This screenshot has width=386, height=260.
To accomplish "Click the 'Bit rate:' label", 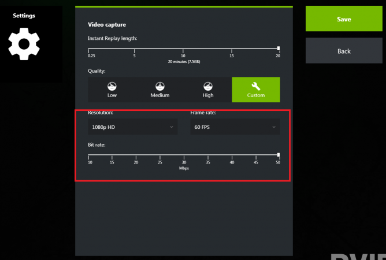I will (x=96, y=145).
